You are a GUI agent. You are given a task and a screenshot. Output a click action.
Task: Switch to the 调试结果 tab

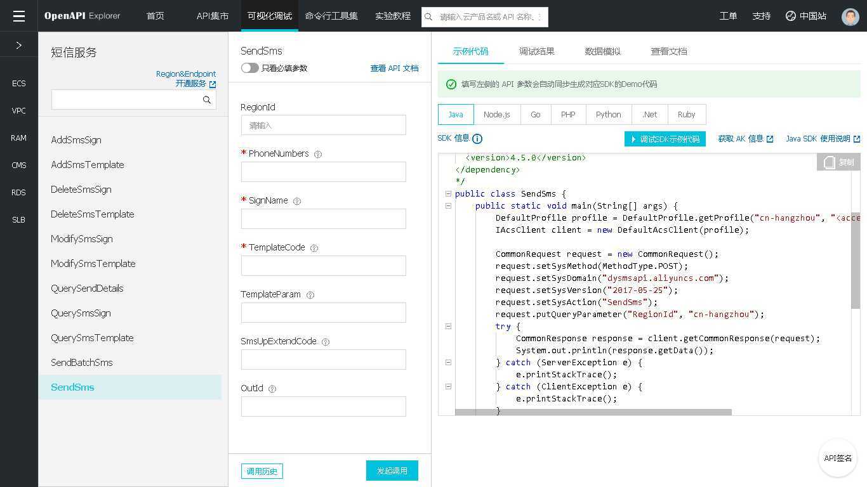coord(537,51)
